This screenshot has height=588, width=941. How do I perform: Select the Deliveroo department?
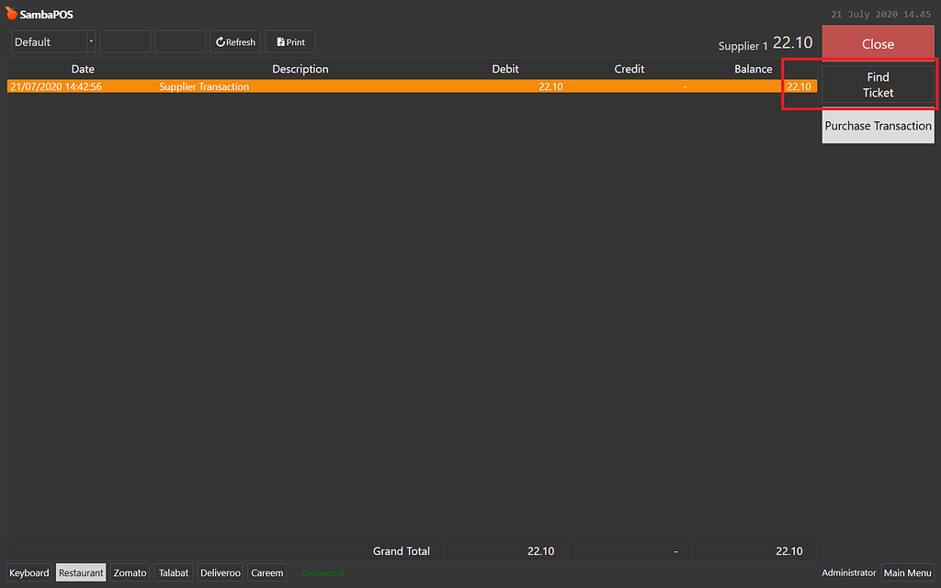coord(221,572)
